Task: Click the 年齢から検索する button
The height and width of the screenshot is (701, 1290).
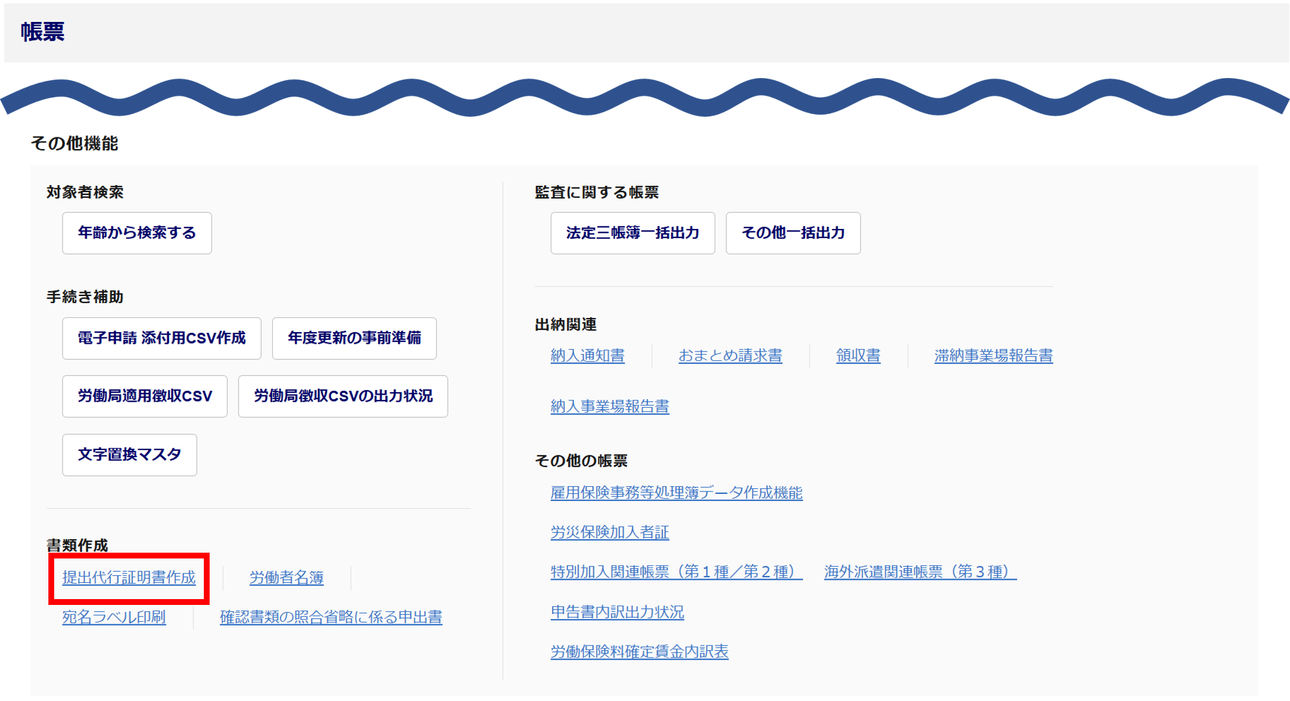Action: 137,233
